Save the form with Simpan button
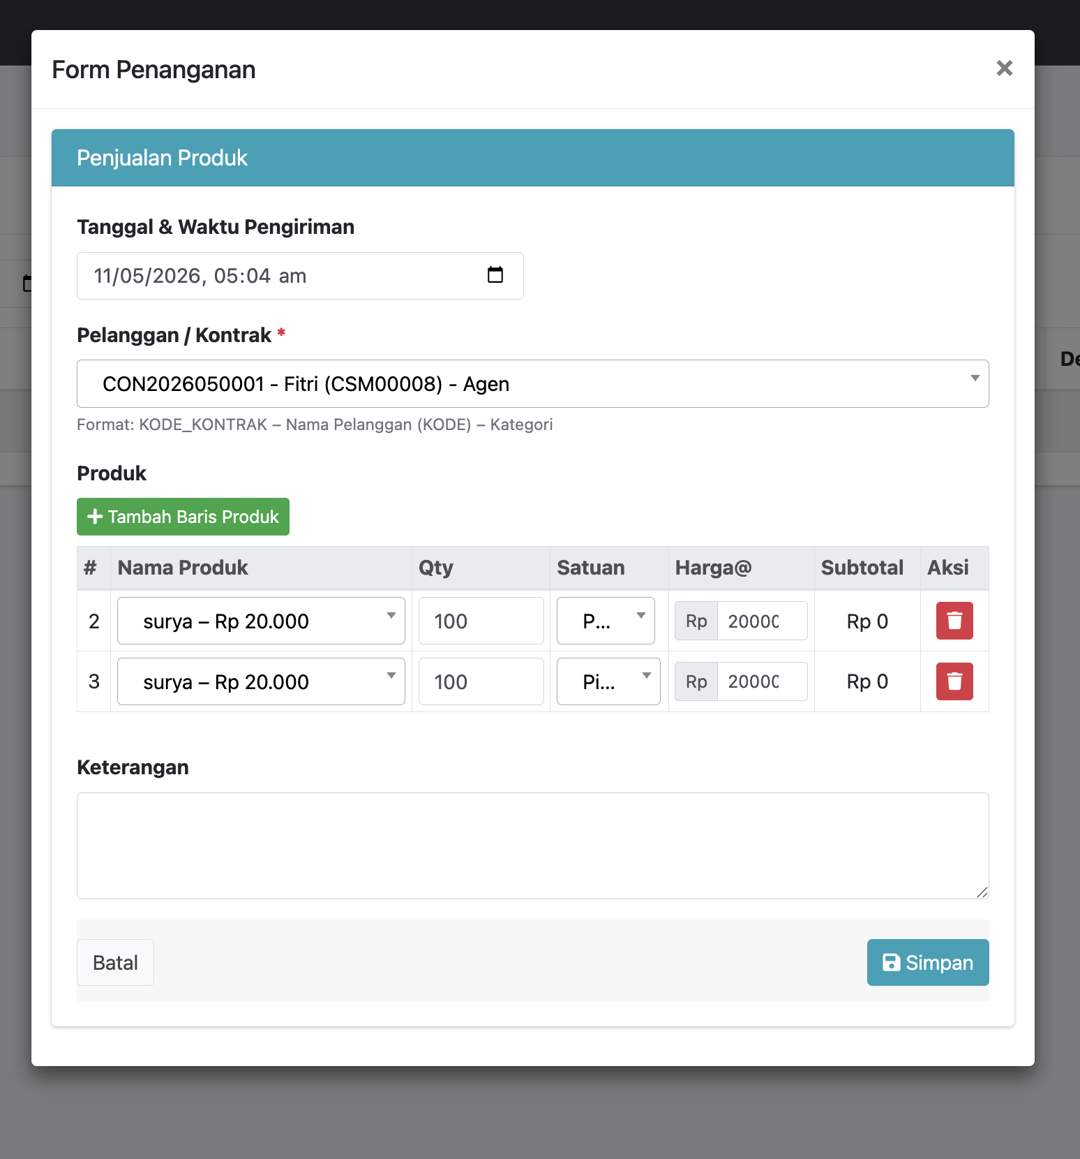 tap(928, 962)
